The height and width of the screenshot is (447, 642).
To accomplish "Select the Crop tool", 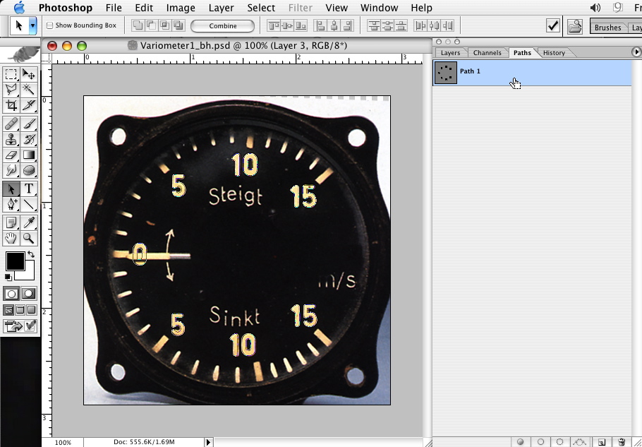I will (x=11, y=106).
